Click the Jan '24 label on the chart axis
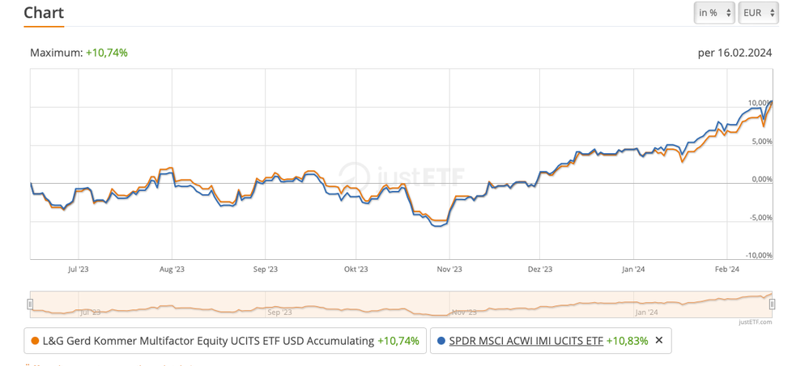809x366 pixels. [x=633, y=269]
